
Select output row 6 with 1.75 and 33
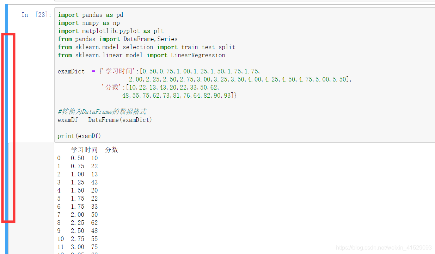pos(78,207)
